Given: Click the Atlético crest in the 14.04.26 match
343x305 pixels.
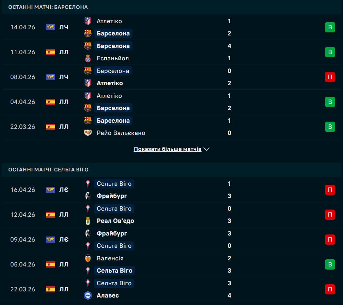Looking at the screenshot, I should click(88, 21).
